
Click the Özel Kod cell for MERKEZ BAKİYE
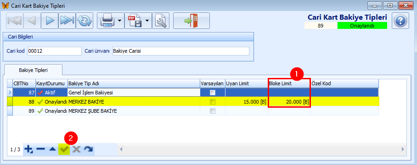pos(344,102)
